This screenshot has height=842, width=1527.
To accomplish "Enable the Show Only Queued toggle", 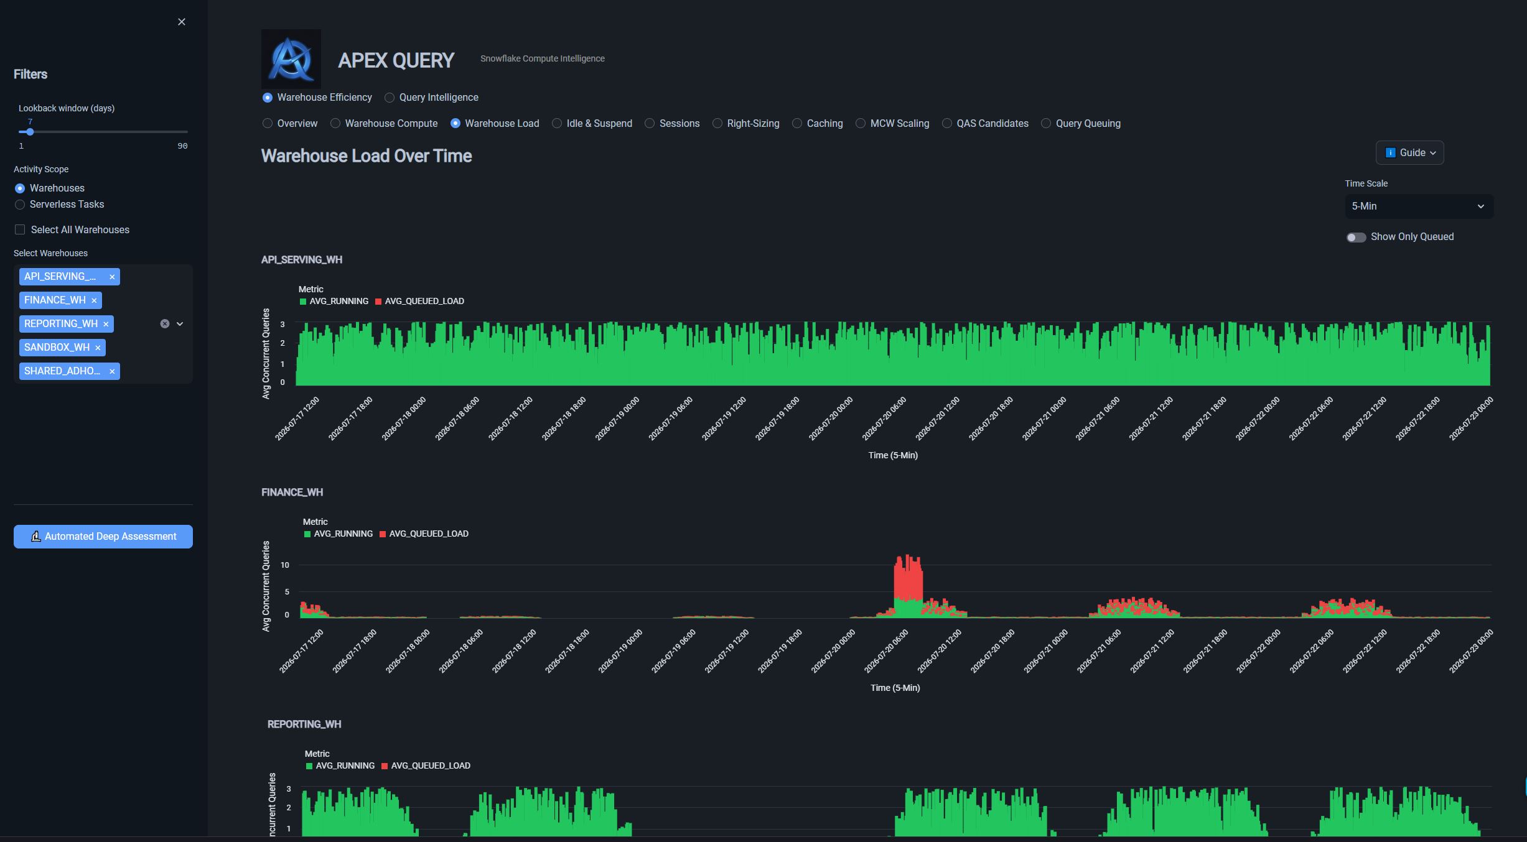I will (1356, 237).
